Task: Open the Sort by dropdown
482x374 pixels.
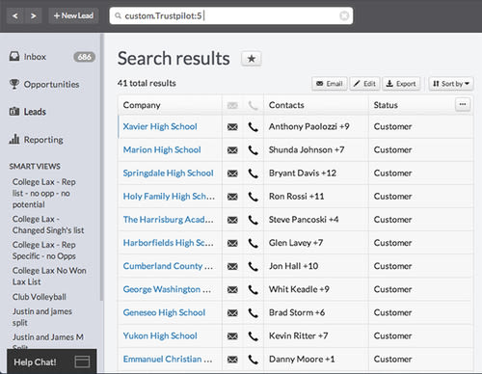Action: click(451, 84)
